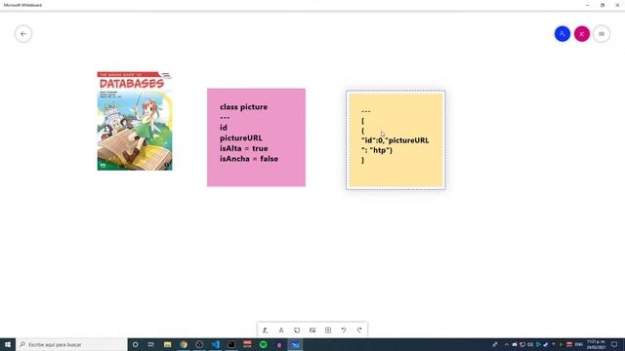
Task: Open the black terminal app on taskbar
Action: 231,344
